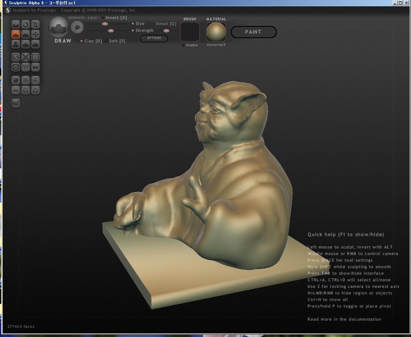The width and height of the screenshot is (411, 337).
Task: Select the Rotate tool
Action: (x=26, y=25)
